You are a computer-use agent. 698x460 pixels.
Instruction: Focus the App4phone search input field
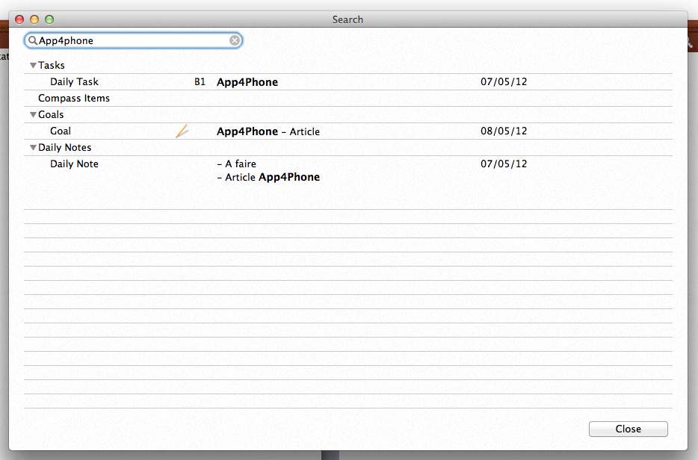[x=133, y=40]
